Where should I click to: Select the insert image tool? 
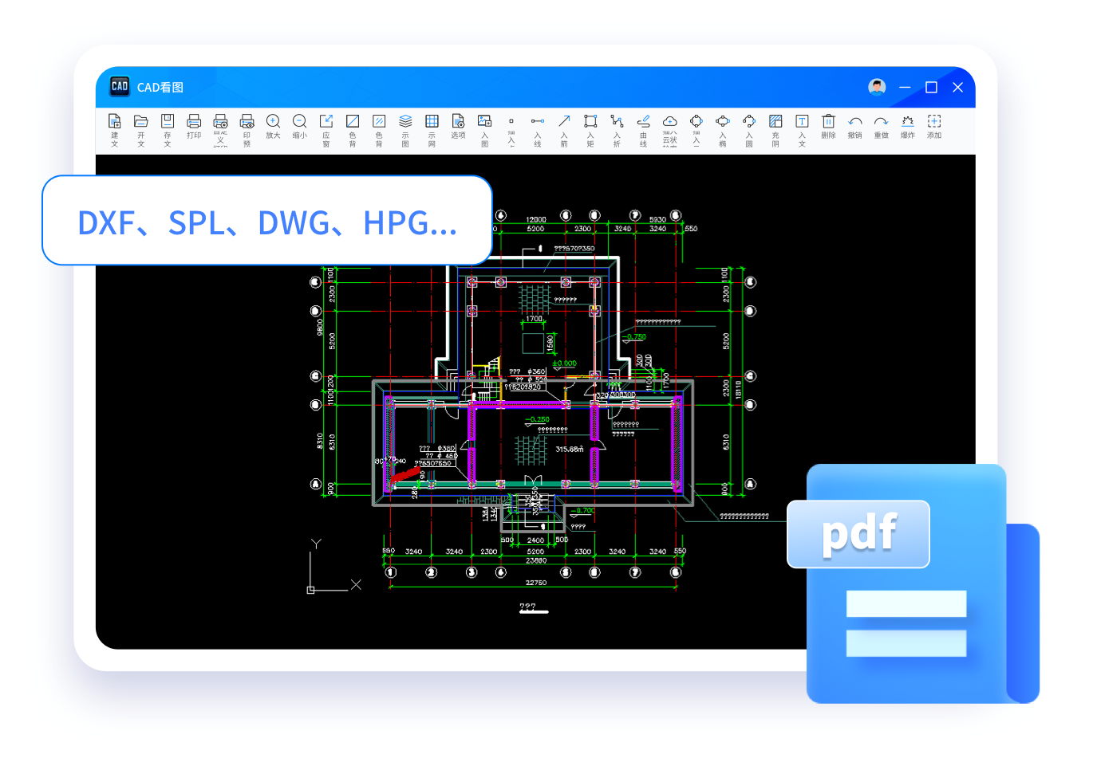click(x=484, y=122)
